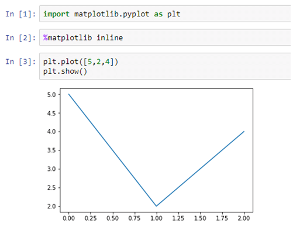This screenshot has width=293, height=233.
Task: Click the plt.show() line
Action: [x=65, y=71]
